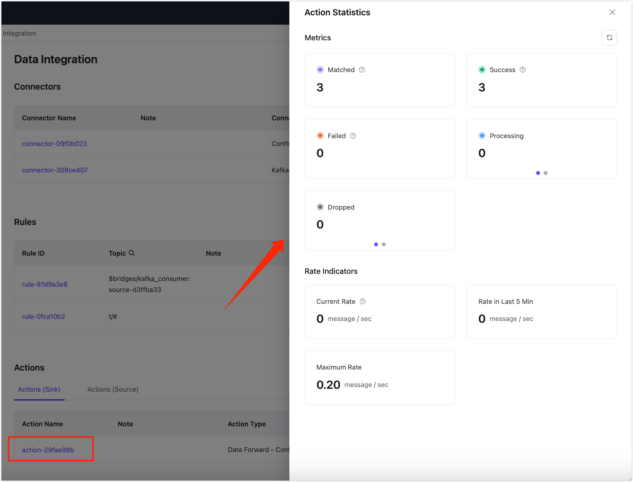633x482 pixels.
Task: Select second pagination dot in Dropped card
Action: click(x=384, y=245)
